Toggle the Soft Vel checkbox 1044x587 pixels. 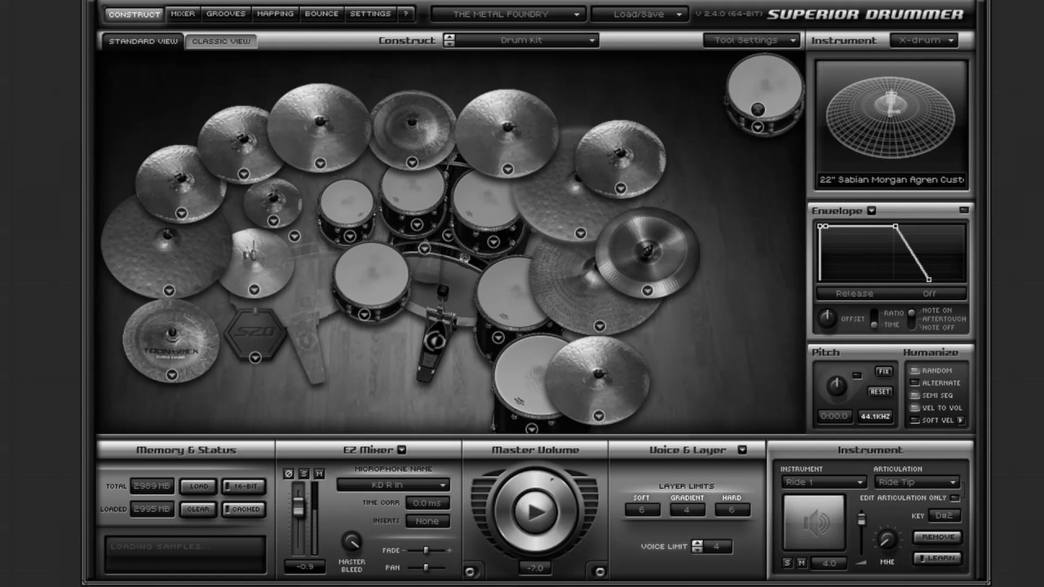point(915,421)
